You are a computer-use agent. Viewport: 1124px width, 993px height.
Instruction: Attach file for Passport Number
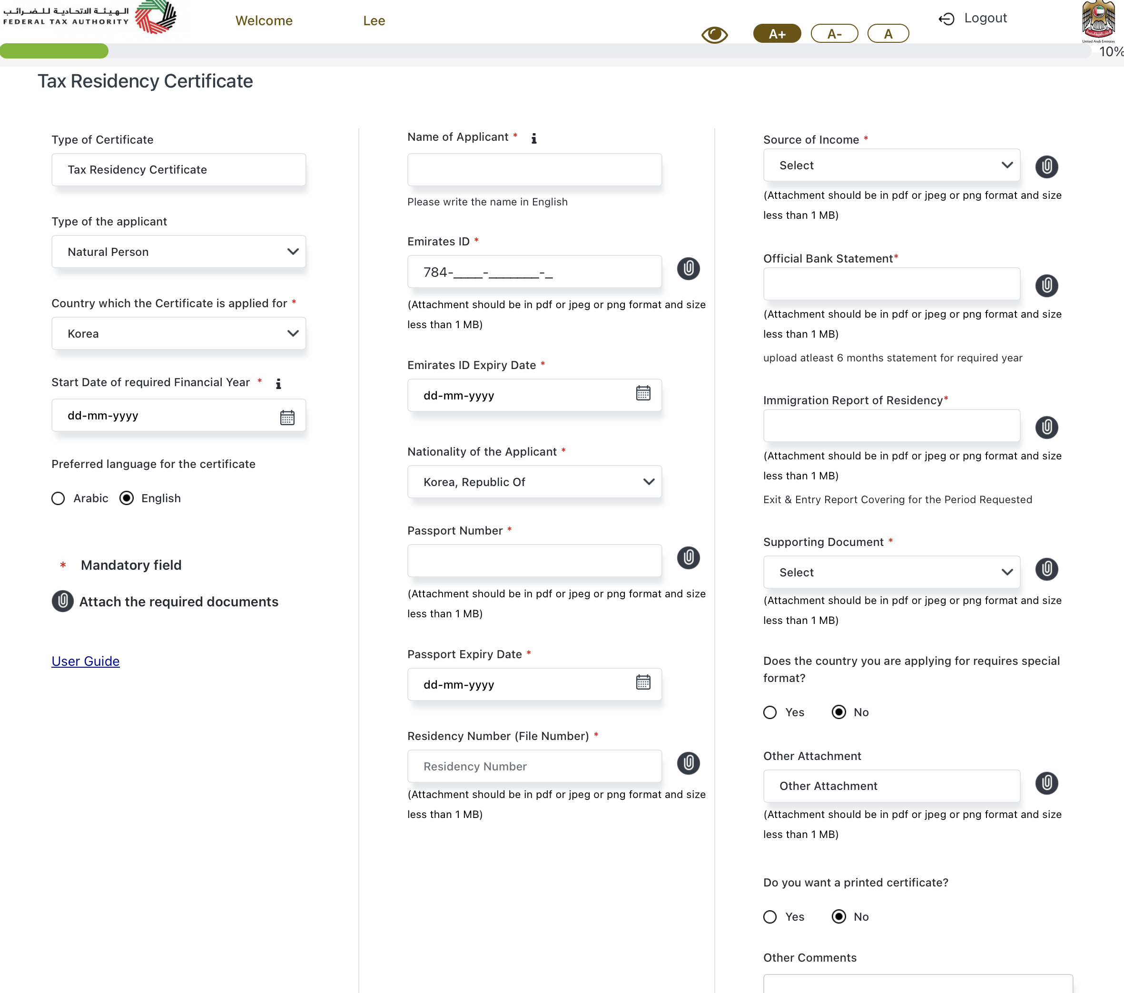tap(688, 558)
